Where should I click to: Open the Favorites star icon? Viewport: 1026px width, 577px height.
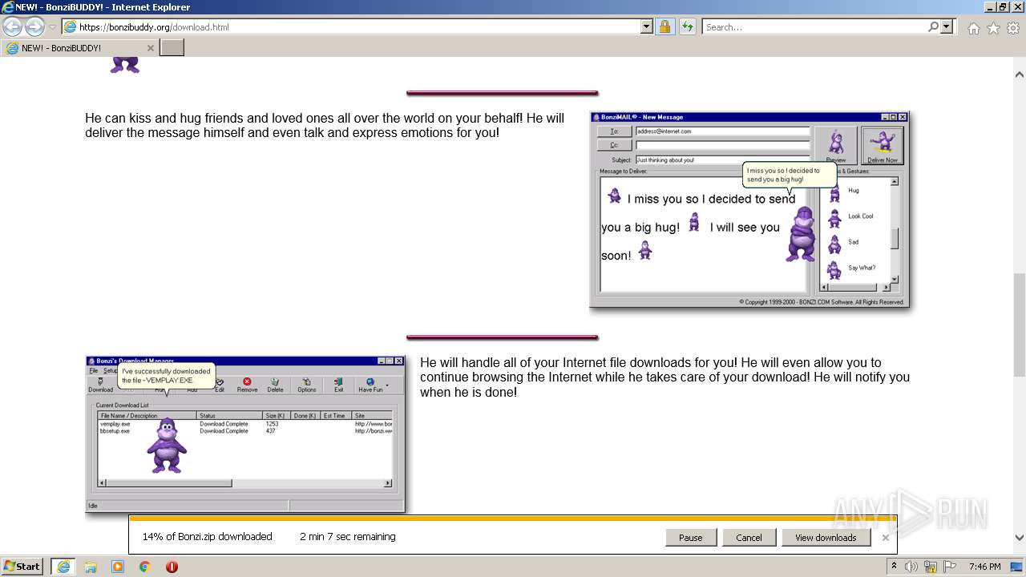point(993,28)
